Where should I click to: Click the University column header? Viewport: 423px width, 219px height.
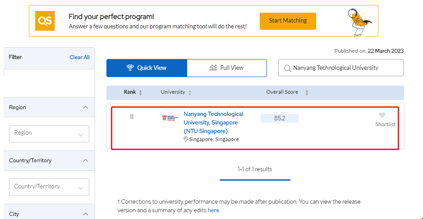pos(173,92)
